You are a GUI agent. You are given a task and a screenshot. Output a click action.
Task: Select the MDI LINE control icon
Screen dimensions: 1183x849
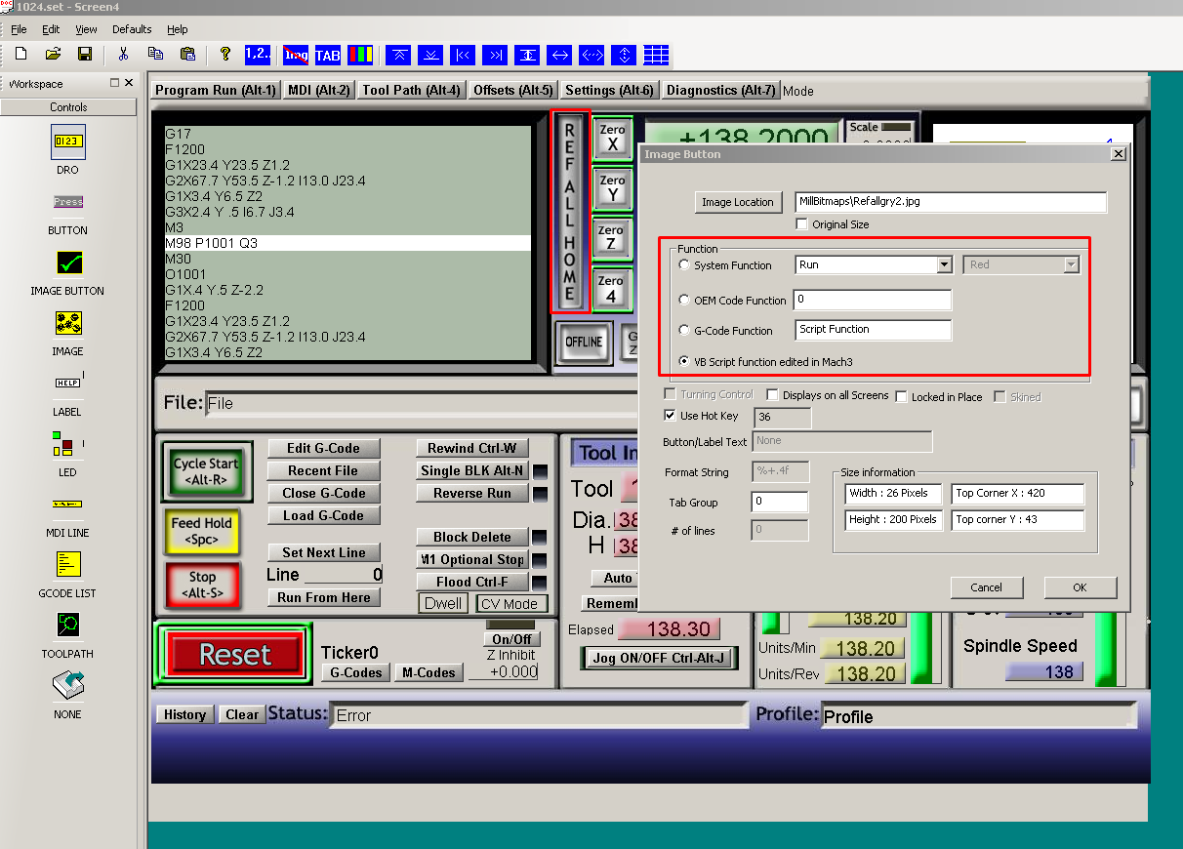(67, 505)
